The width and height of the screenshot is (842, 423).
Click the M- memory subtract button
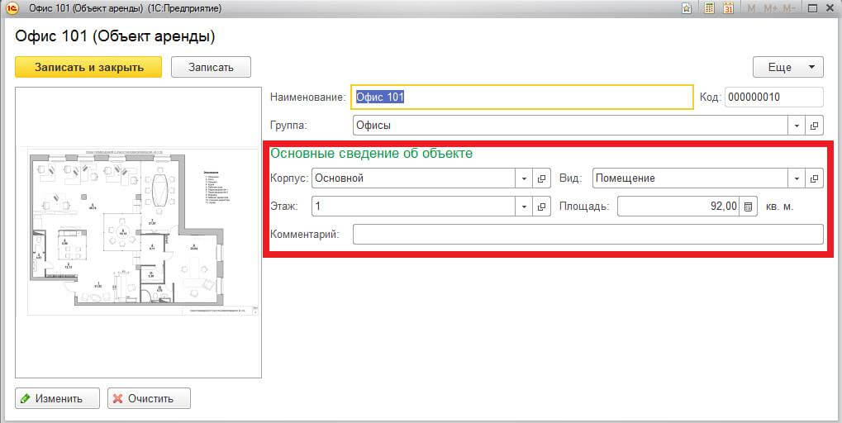[x=789, y=8]
